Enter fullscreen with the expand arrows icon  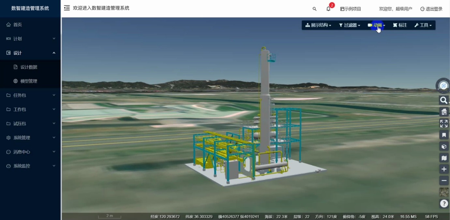pos(444,124)
